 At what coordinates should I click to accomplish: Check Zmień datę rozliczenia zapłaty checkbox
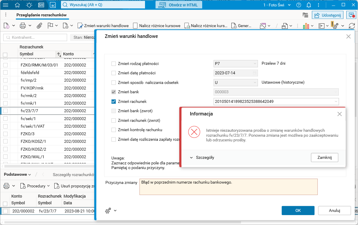pos(114,139)
